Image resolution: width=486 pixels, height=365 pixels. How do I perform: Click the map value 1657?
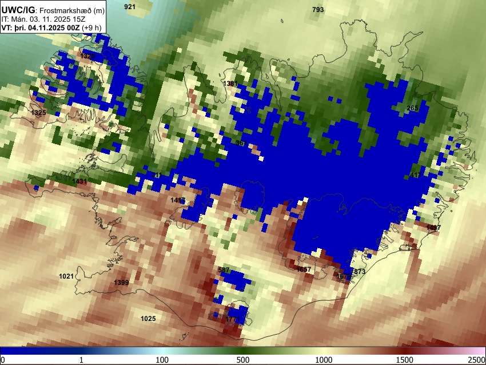pos(304,269)
